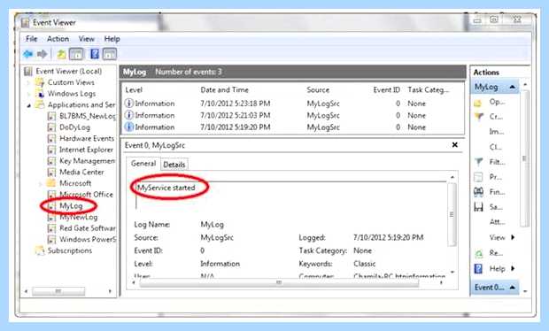The image size is (549, 331).
Task: Switch to the Details tab
Action: click(174, 165)
